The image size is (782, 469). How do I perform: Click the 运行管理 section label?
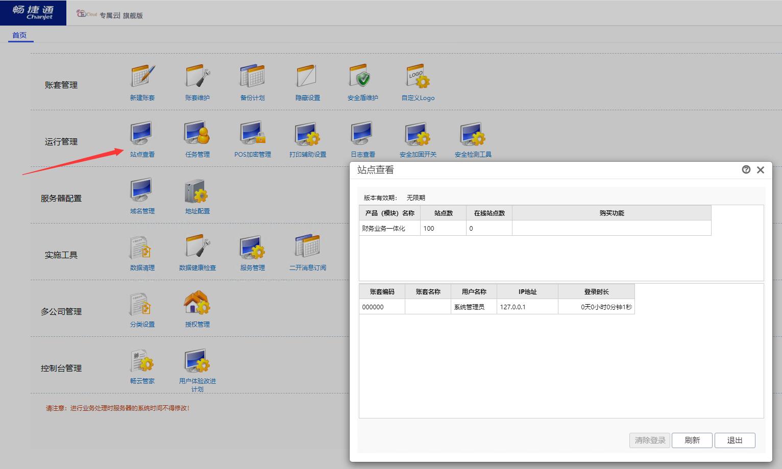tap(61, 141)
